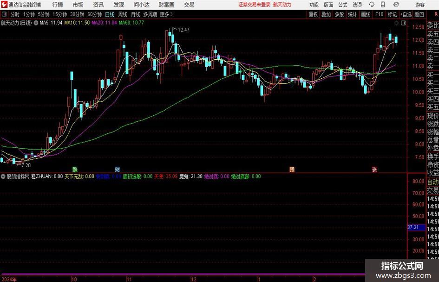Click the 航天动力(日线) chart title
Screen dimensions: 439x282
(x=16, y=23)
